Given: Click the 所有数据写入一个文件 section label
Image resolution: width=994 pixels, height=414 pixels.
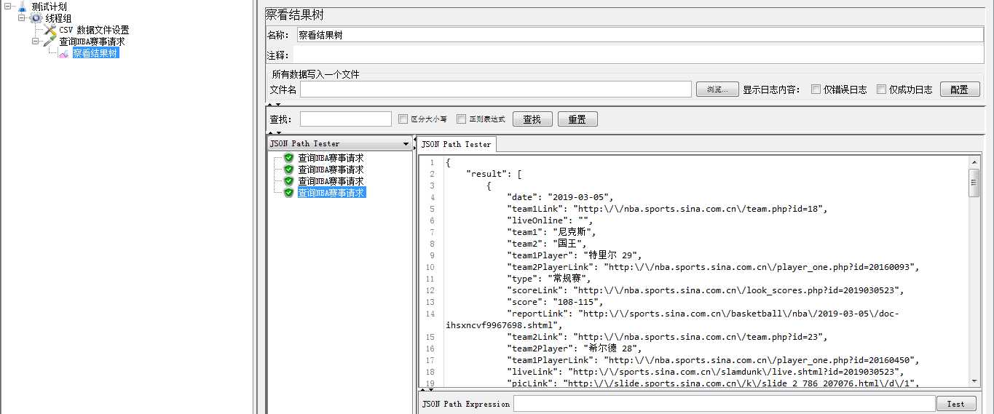Looking at the screenshot, I should click(x=315, y=74).
